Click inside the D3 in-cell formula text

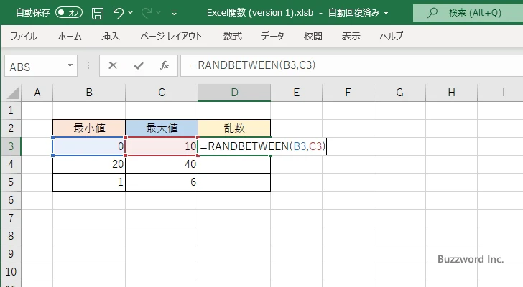pos(262,146)
